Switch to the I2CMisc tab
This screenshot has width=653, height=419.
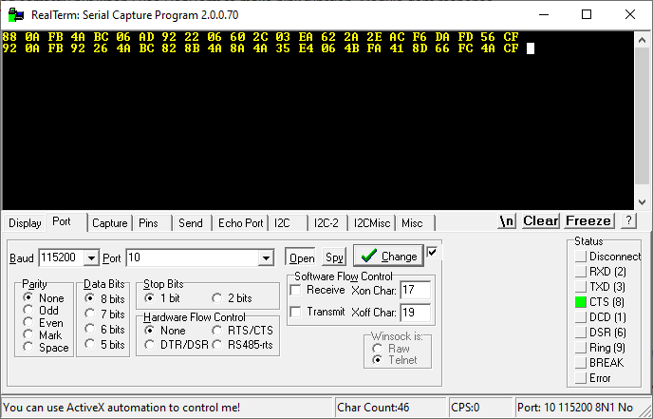click(x=372, y=223)
